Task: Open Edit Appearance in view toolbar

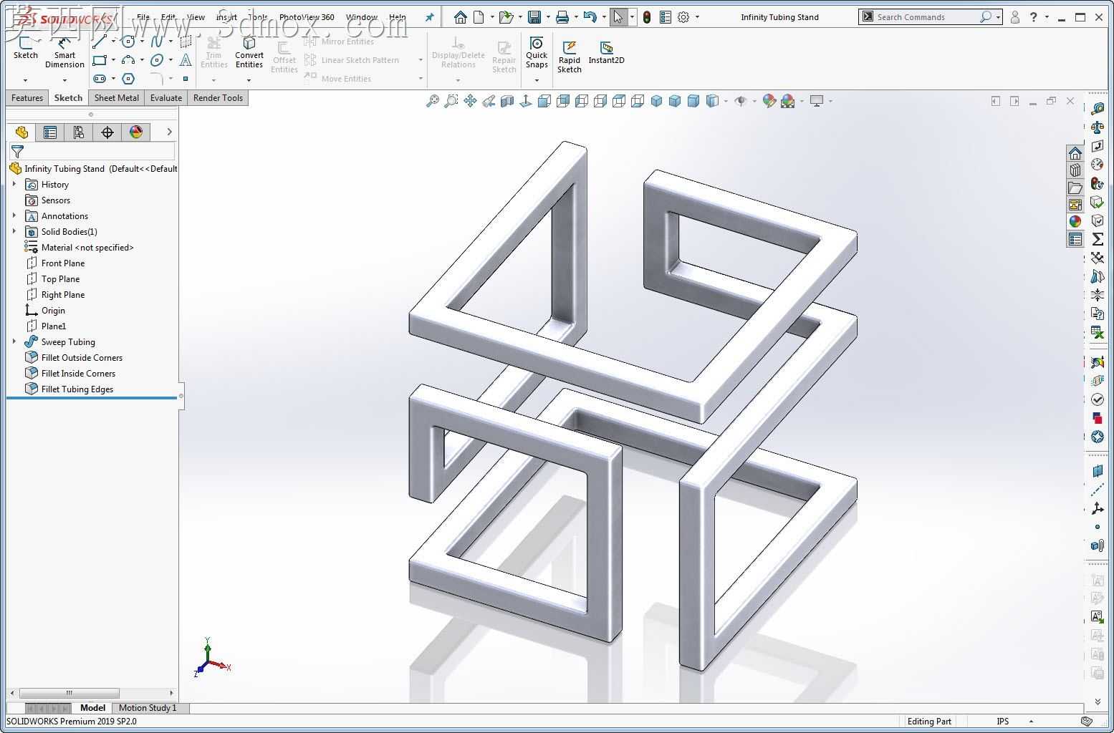Action: (x=769, y=101)
